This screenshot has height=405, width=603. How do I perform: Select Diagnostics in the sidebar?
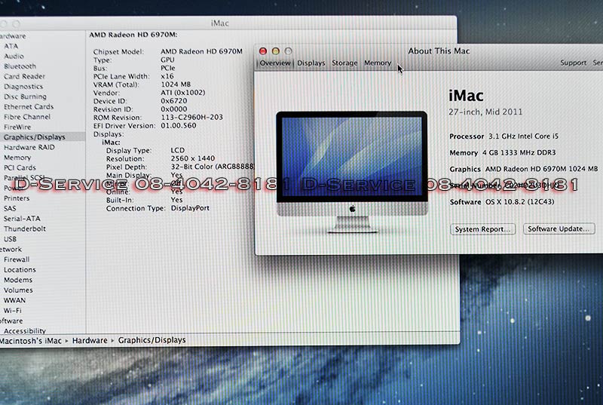[x=23, y=87]
